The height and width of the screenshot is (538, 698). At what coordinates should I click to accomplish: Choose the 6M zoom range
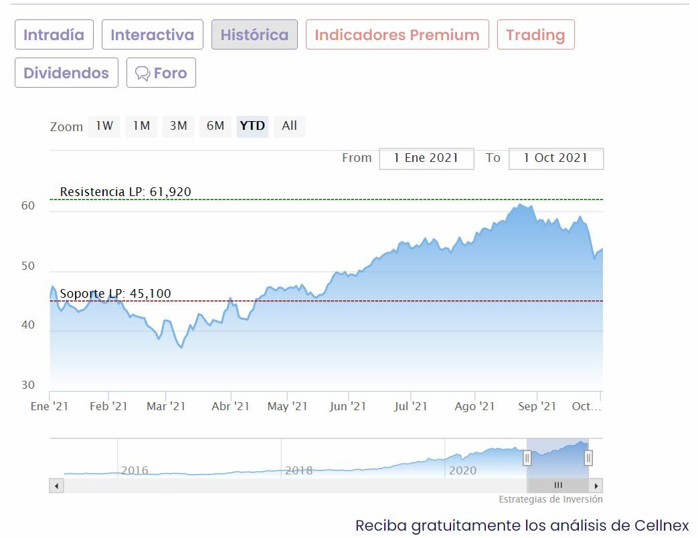click(x=215, y=126)
